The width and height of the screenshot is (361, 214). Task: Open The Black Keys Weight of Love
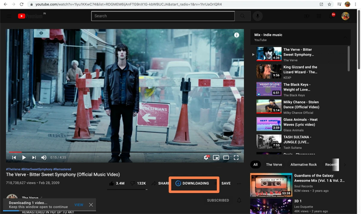299,89
